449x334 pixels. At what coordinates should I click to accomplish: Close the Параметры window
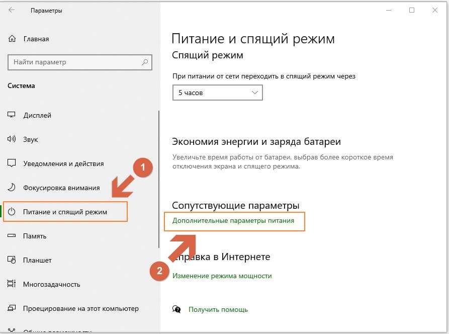click(x=435, y=11)
